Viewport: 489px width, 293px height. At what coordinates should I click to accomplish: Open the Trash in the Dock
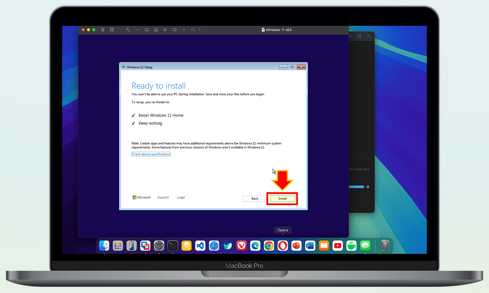385,245
